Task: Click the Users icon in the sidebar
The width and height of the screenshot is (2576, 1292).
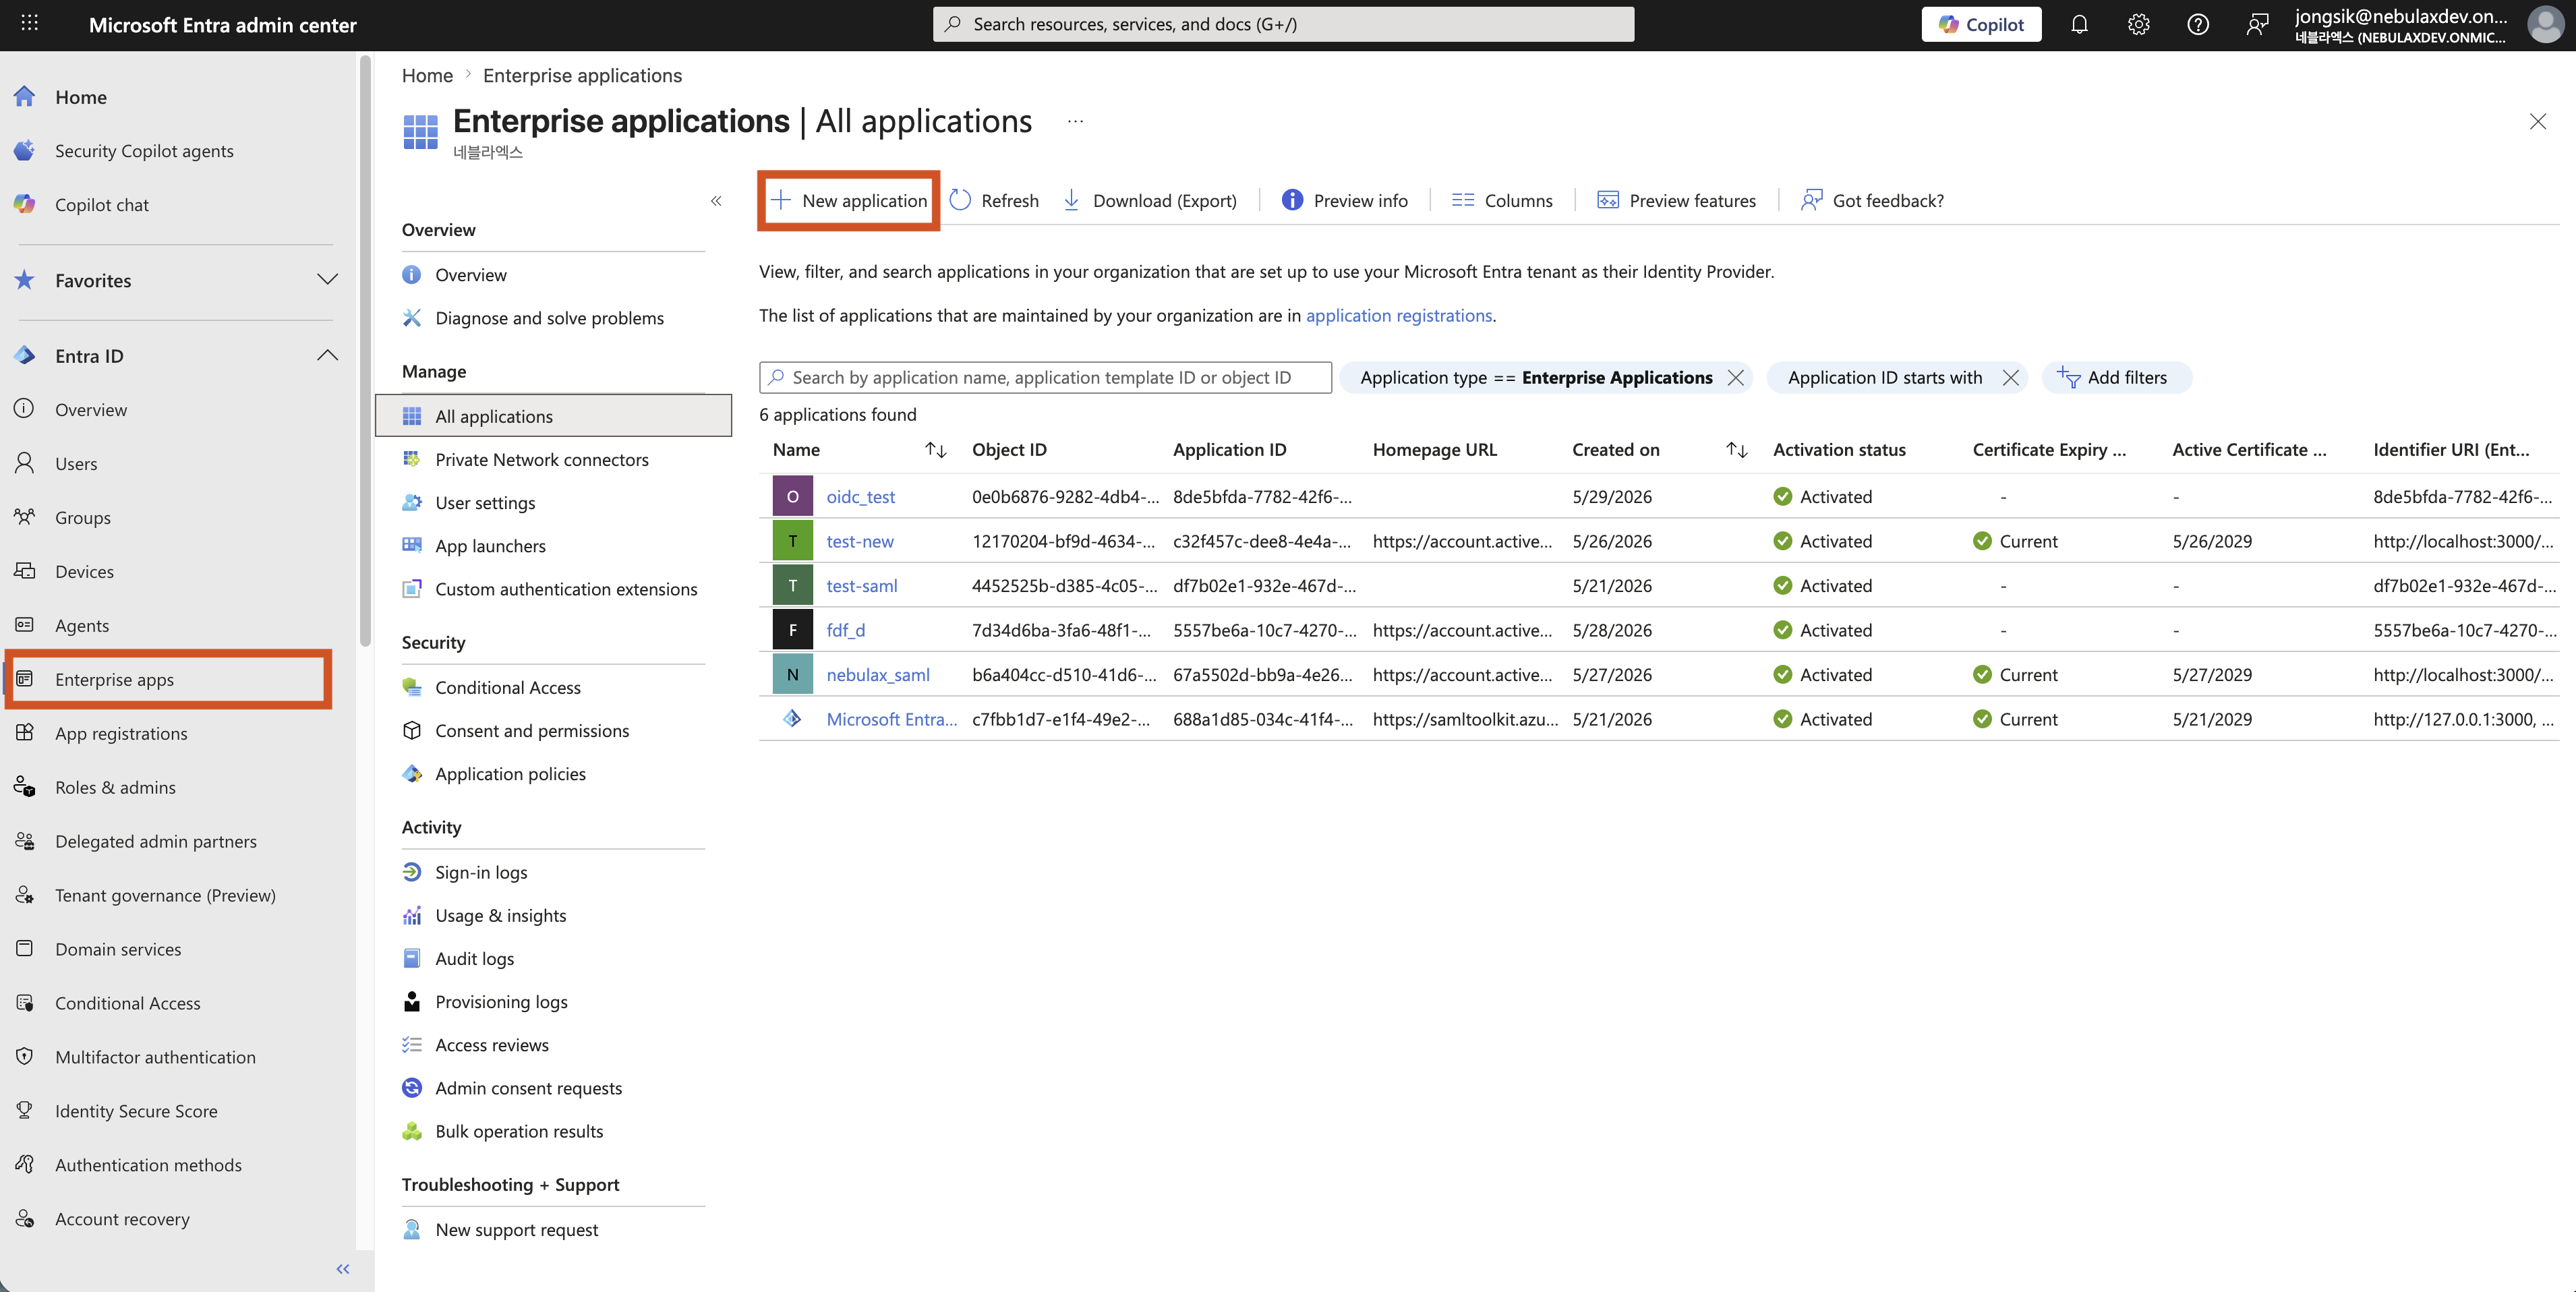Action: click(x=25, y=463)
